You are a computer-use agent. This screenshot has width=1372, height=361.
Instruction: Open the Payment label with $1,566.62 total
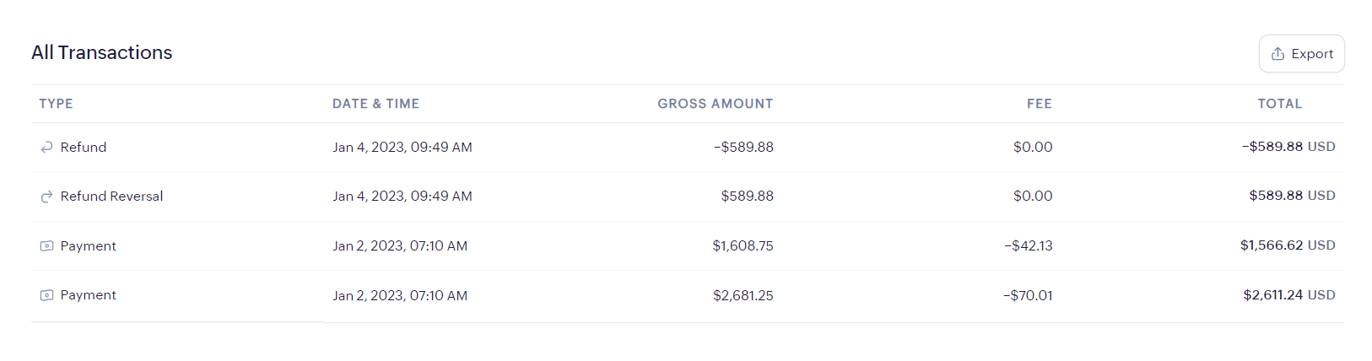point(88,246)
